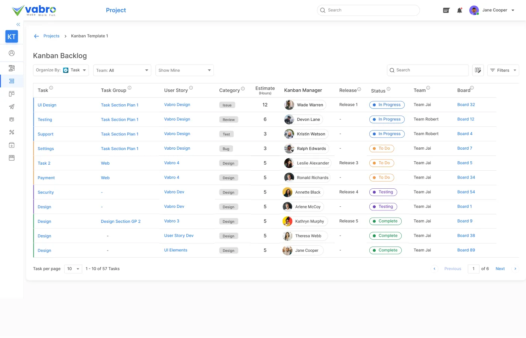Click the Projects breadcrumb link
This screenshot has height=338, width=526.
click(51, 36)
